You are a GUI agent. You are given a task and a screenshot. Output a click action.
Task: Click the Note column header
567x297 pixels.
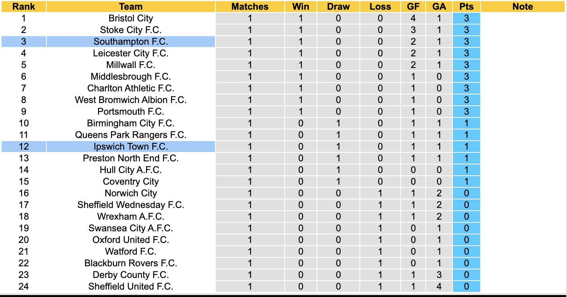pos(523,7)
